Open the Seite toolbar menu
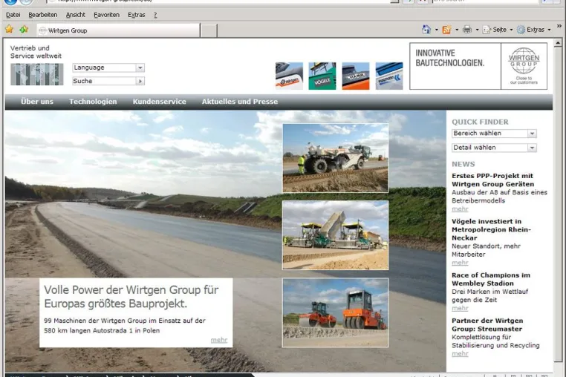This screenshot has width=566, height=377. (498, 30)
